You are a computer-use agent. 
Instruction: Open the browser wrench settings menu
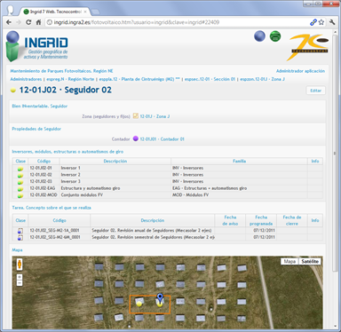point(332,22)
